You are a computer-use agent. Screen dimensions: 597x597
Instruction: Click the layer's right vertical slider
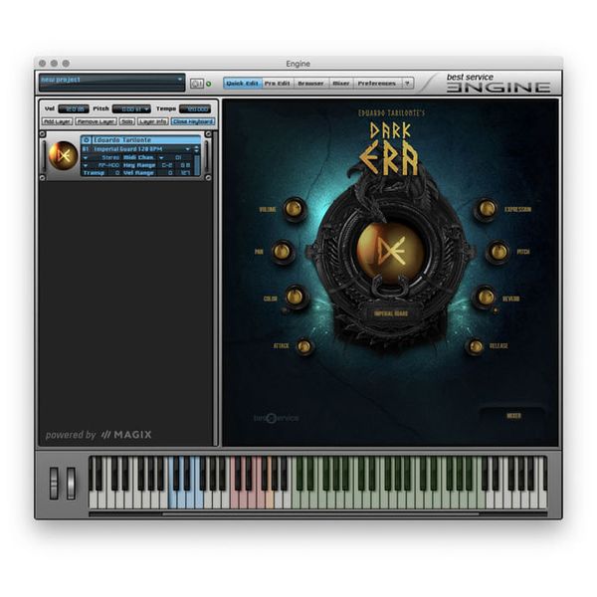(x=207, y=155)
